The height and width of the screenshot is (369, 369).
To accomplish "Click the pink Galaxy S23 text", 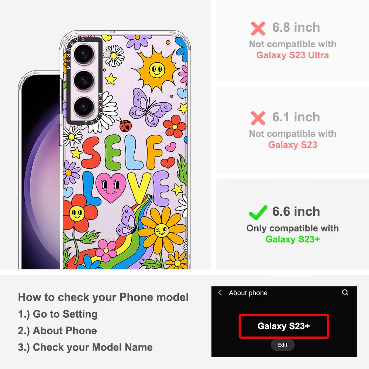I will (293, 145).
